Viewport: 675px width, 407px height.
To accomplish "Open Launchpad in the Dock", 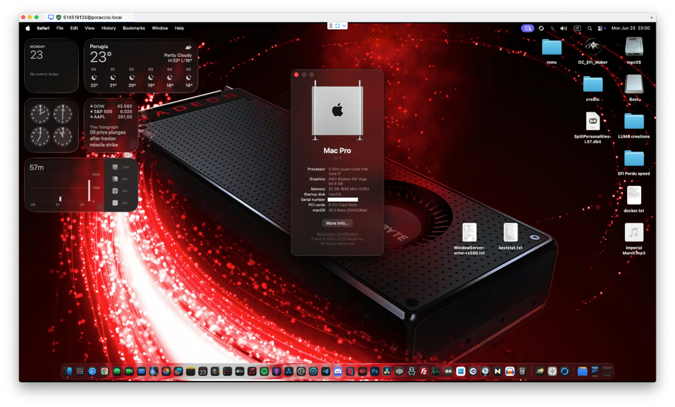I will click(x=80, y=371).
